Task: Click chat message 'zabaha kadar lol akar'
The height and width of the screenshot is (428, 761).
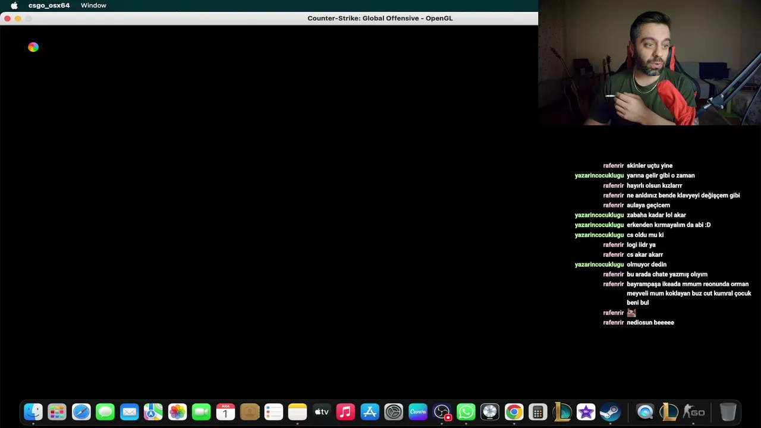Action: tap(656, 215)
